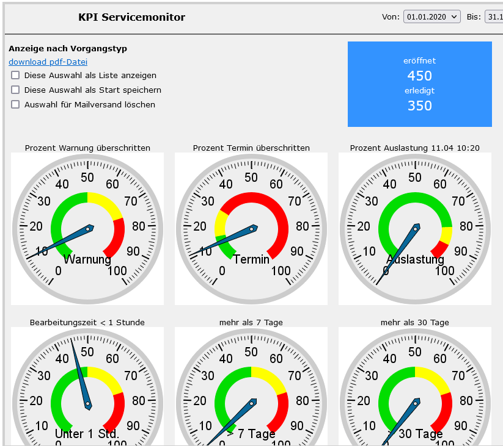Open the Von date dropdown
This screenshot has height=446, width=503.
pos(431,17)
